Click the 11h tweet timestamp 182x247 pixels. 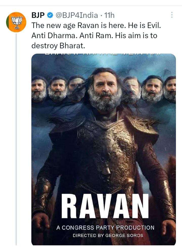click(109, 15)
